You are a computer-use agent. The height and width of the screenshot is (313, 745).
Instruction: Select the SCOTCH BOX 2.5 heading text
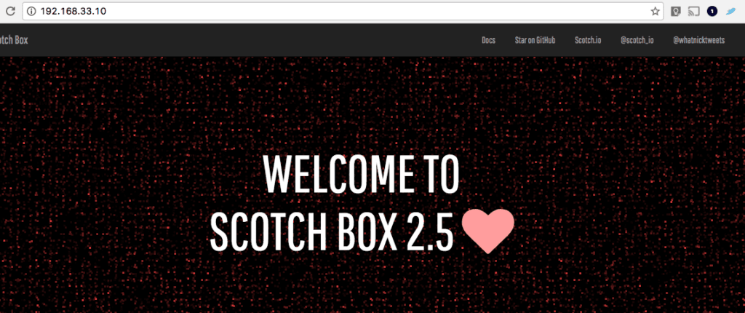point(331,231)
